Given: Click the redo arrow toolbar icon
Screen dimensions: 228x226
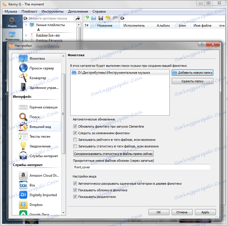Looking at the screenshot, I should [115, 18].
